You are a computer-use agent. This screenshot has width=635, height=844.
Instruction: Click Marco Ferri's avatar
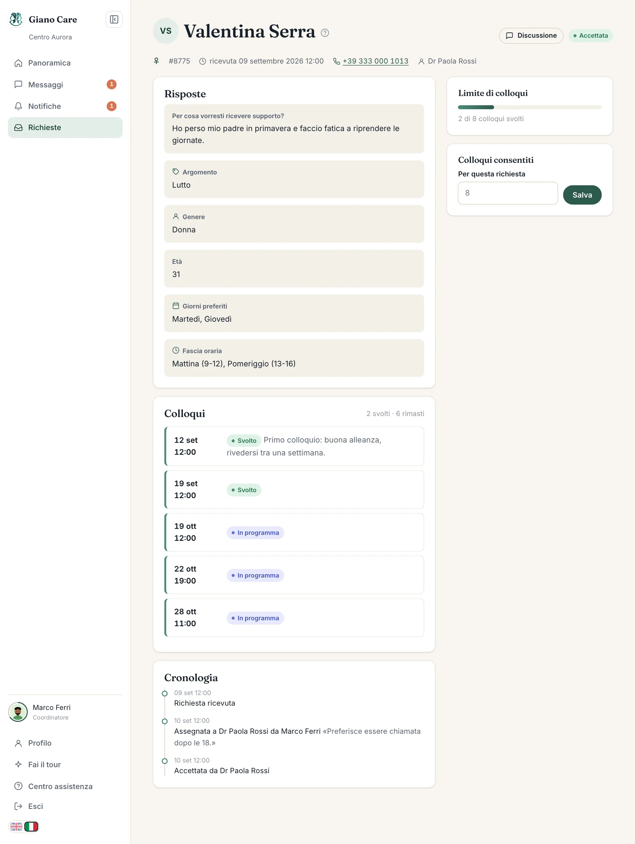(x=18, y=712)
